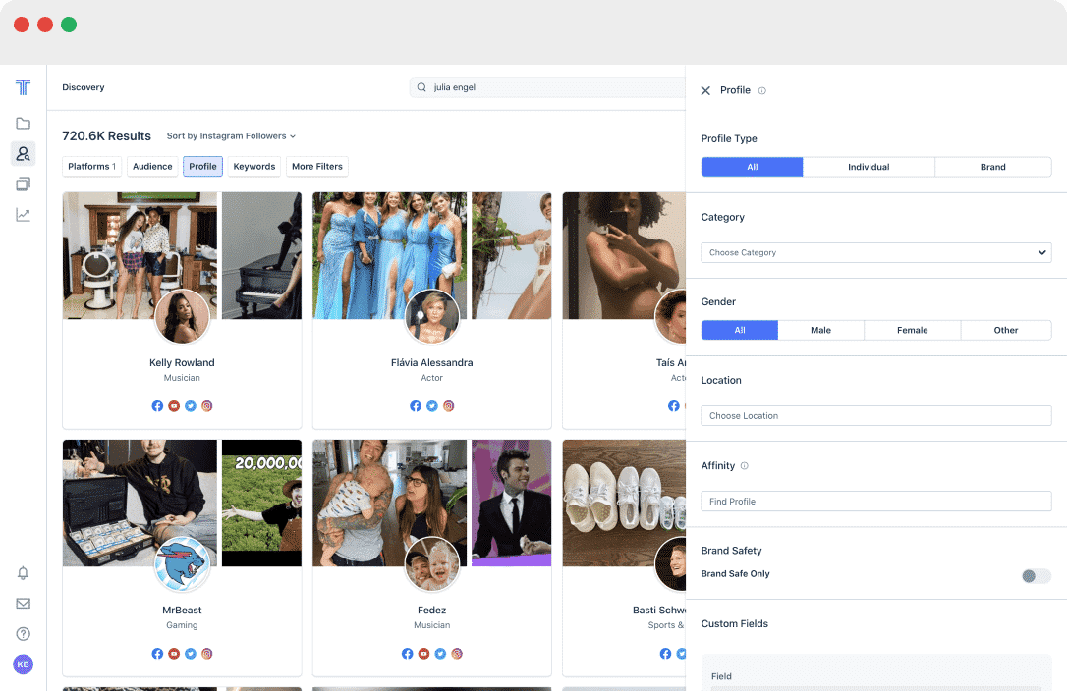Expand the Choose Category dropdown

[x=875, y=252]
